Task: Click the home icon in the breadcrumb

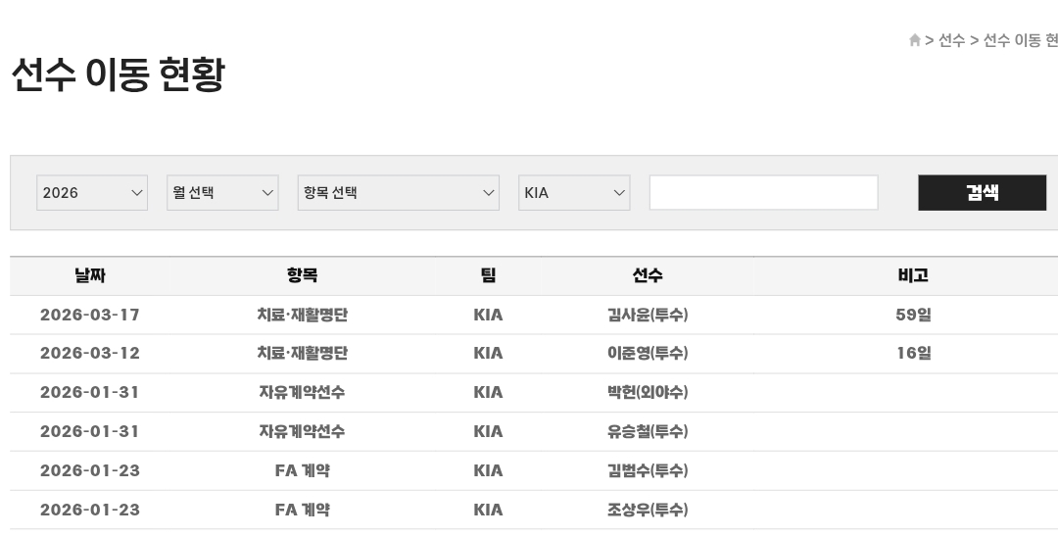Action: click(x=914, y=40)
